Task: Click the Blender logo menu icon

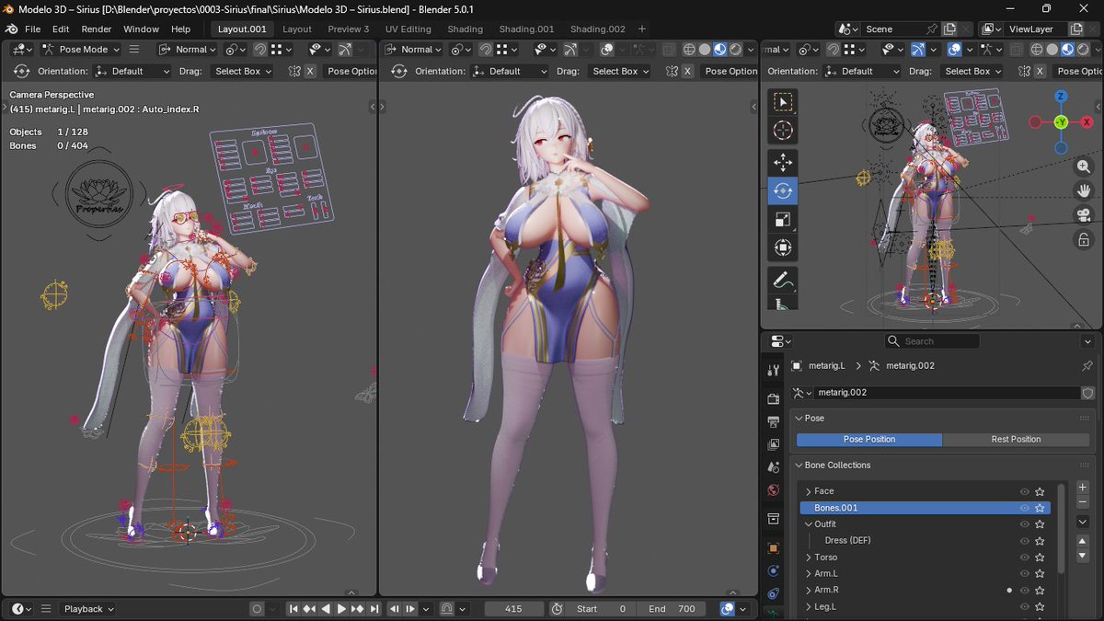Action: click(x=11, y=29)
